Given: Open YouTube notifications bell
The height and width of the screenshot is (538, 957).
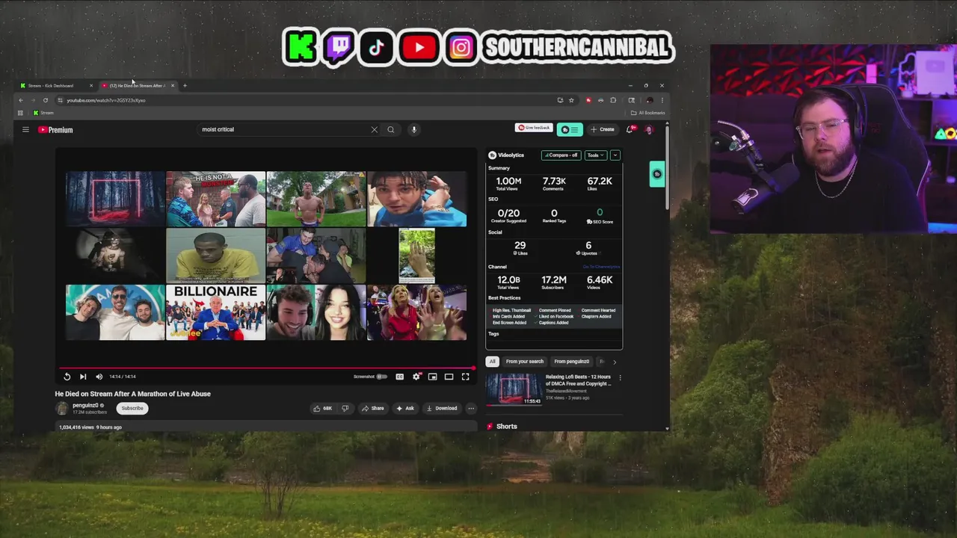Looking at the screenshot, I should click(x=630, y=129).
